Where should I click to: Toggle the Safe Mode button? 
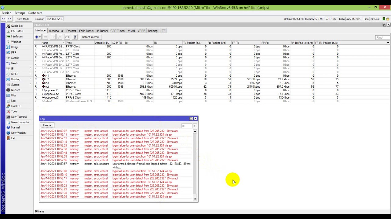tap(23, 19)
